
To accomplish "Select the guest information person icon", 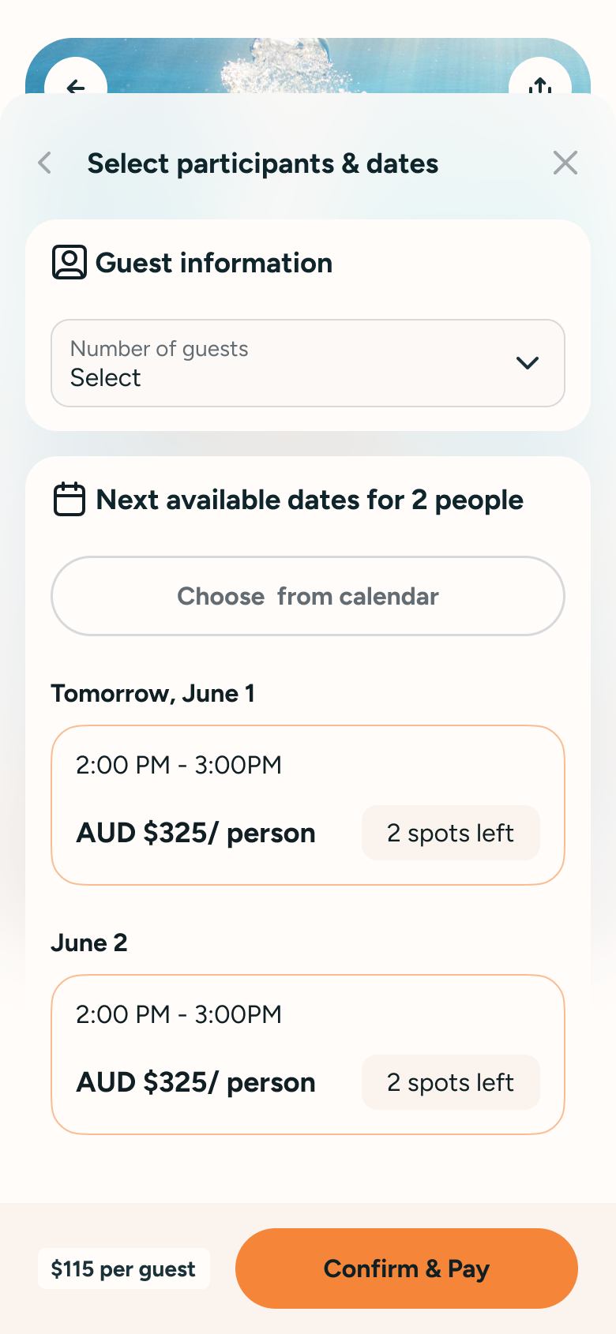I will pyautogui.click(x=69, y=262).
